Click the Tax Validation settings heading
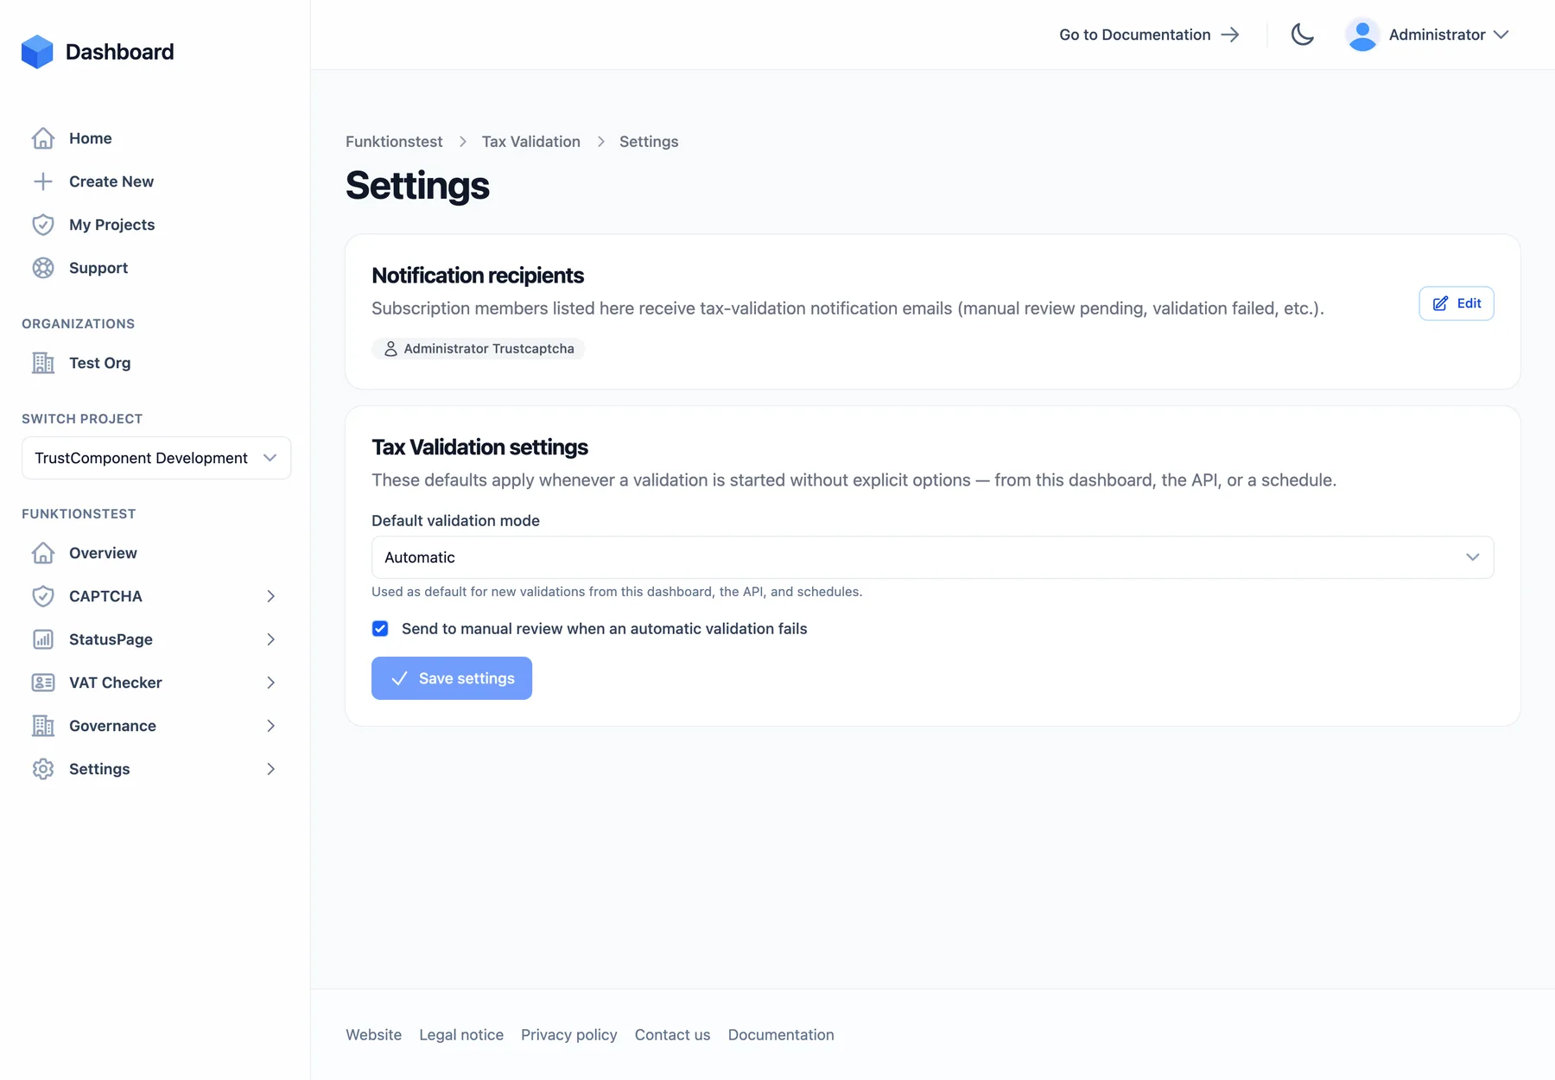Image resolution: width=1555 pixels, height=1080 pixels. click(x=479, y=448)
